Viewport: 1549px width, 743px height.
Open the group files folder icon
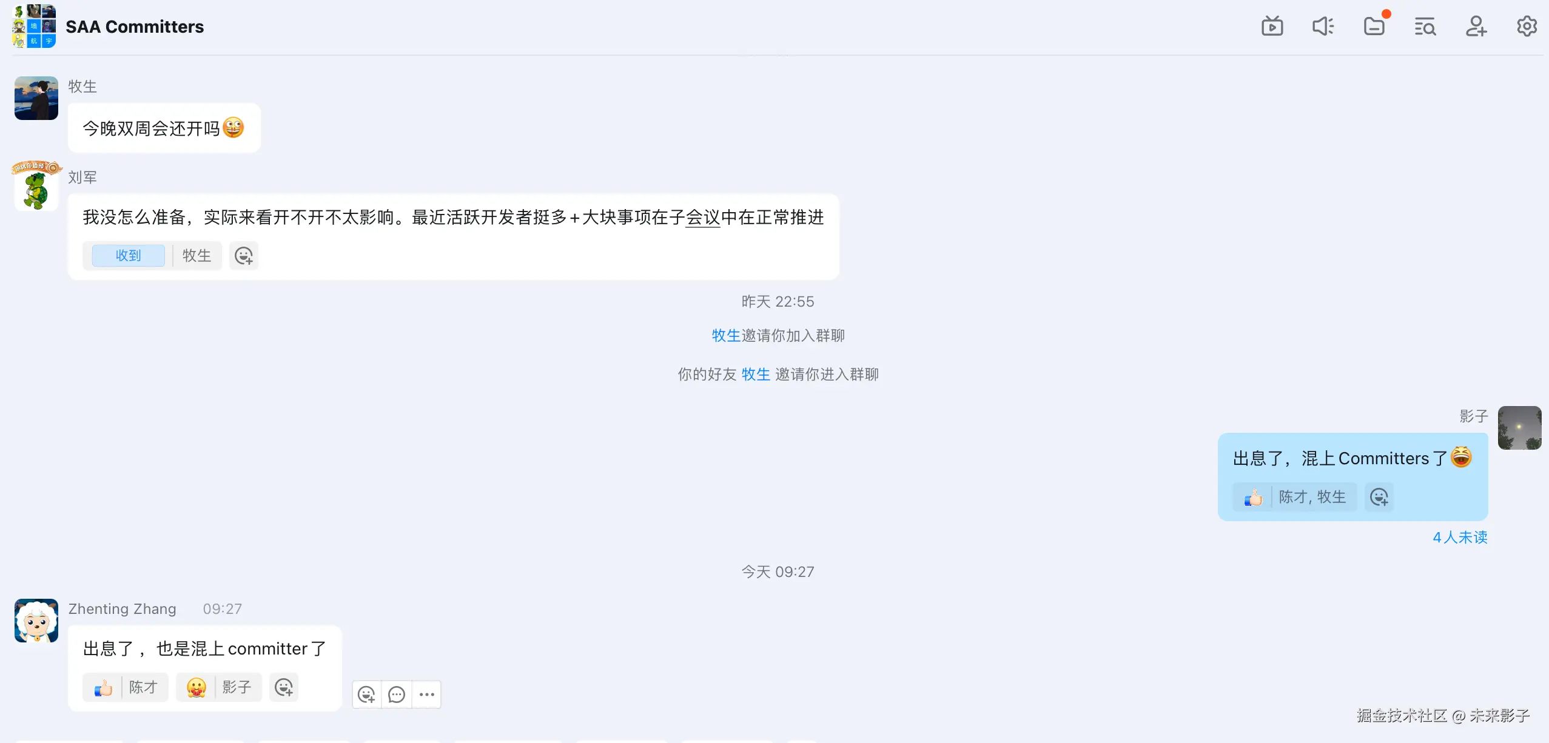(x=1374, y=27)
